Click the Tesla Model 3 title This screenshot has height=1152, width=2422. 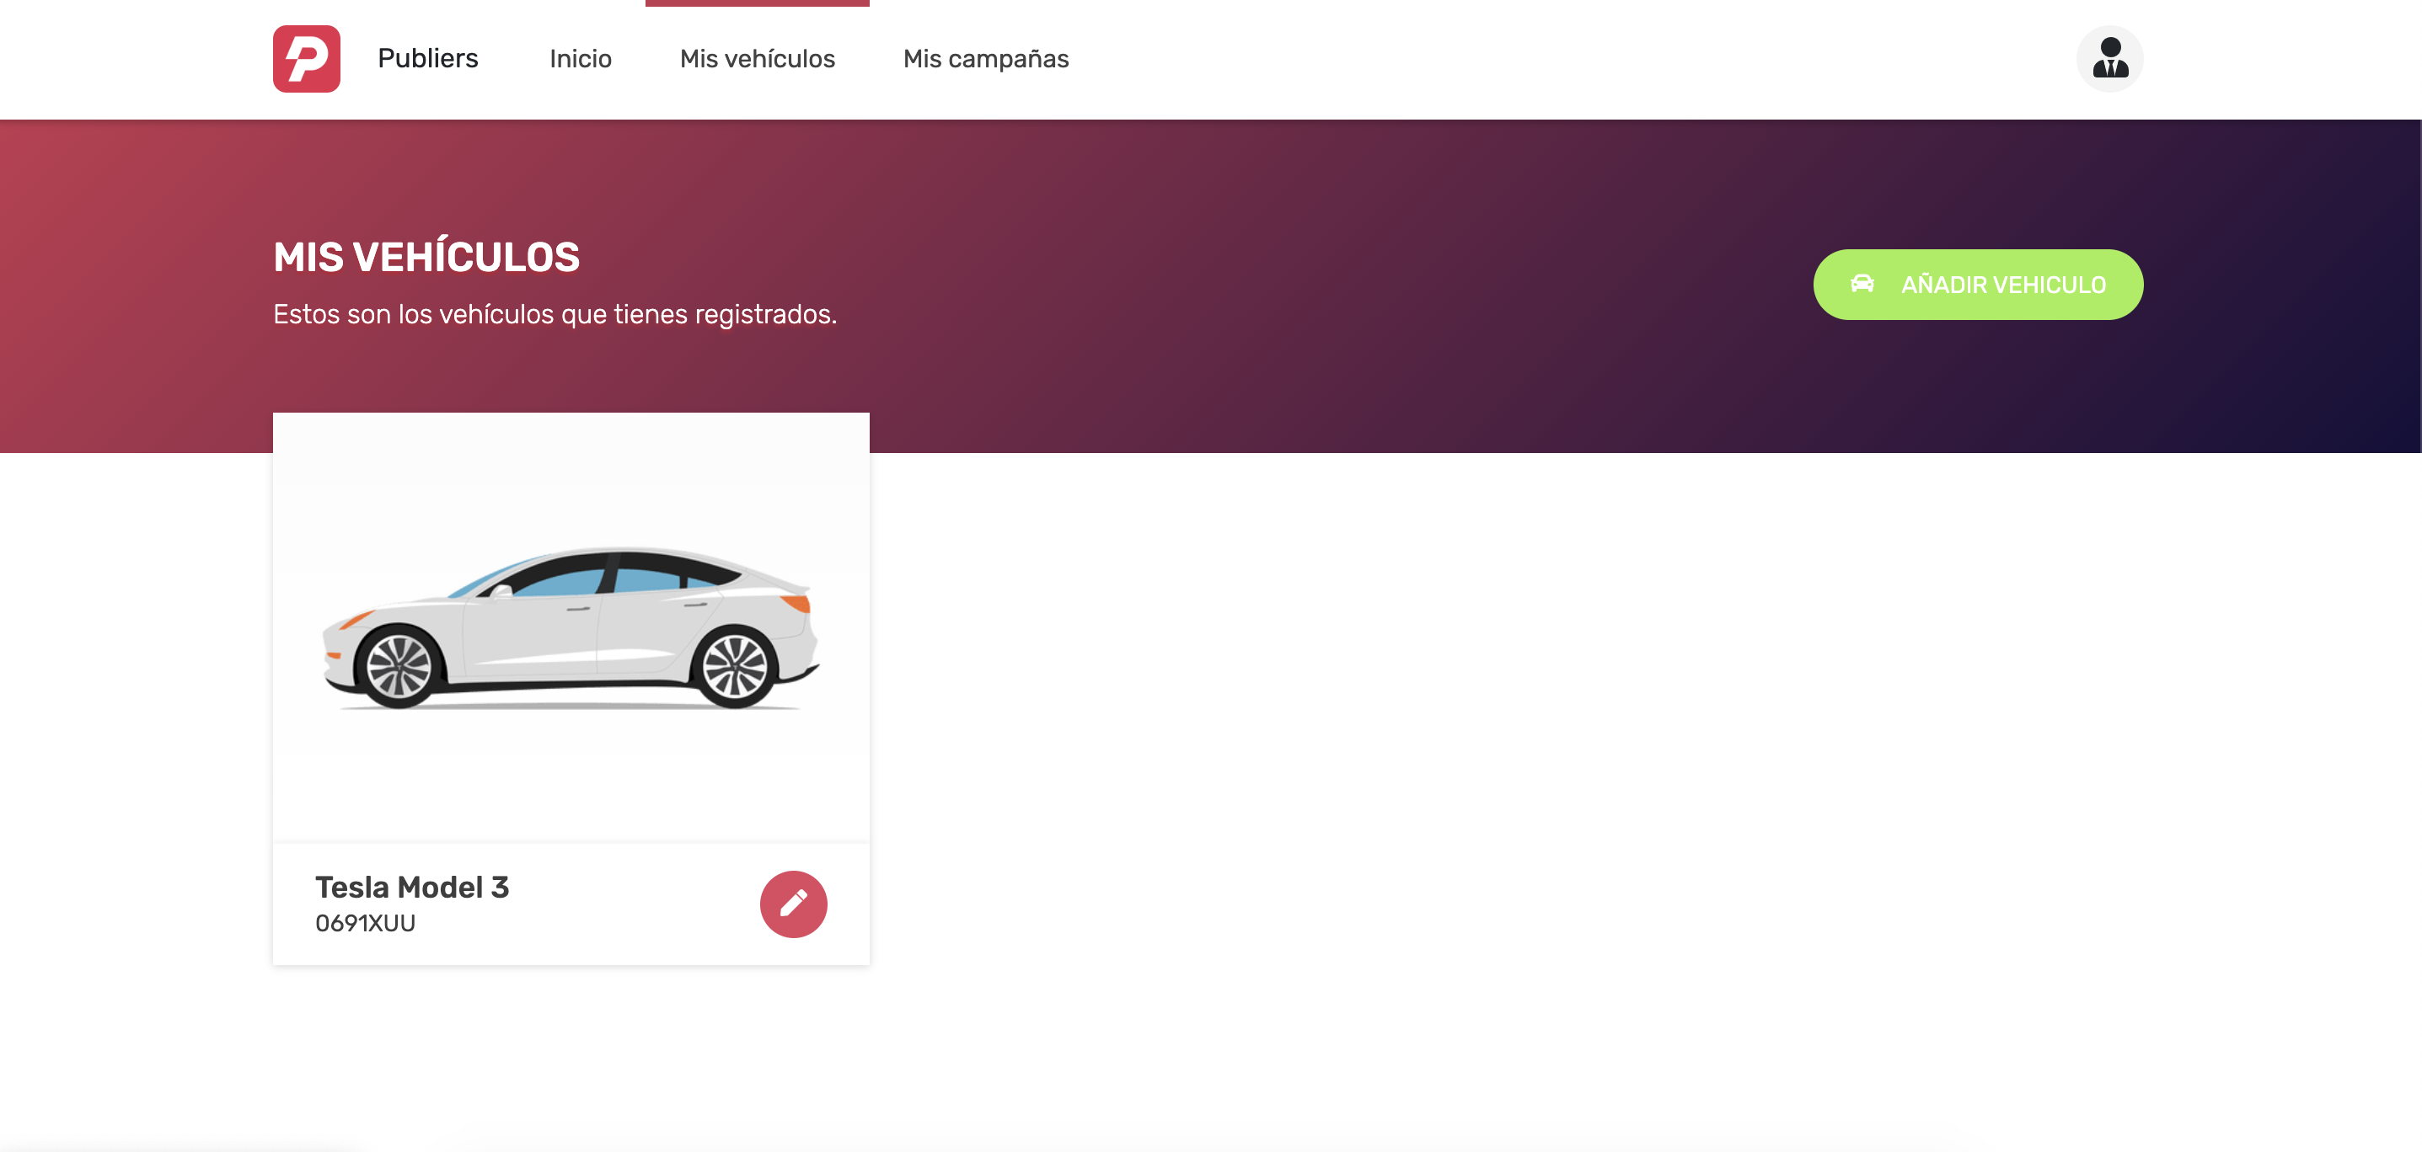412,886
